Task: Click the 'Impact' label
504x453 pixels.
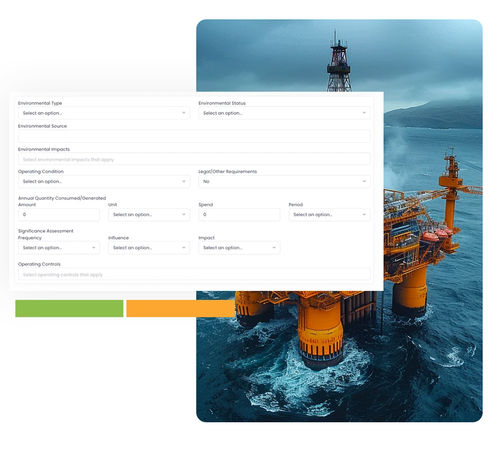Action: tap(206, 238)
